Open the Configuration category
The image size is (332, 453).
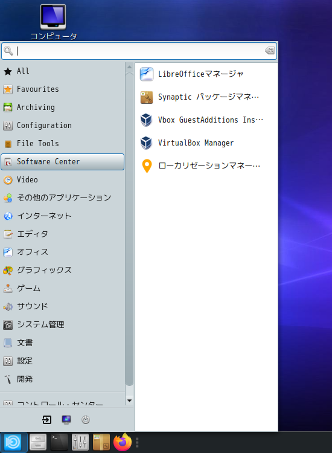(x=62, y=126)
